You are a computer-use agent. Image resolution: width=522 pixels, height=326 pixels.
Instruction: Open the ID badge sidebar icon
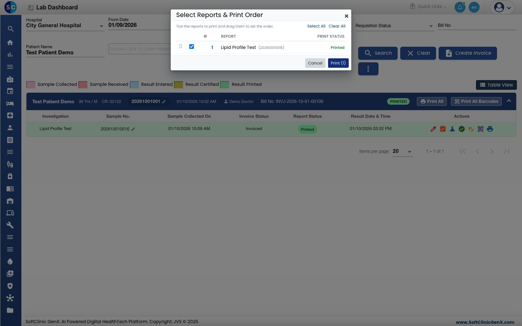[10, 79]
